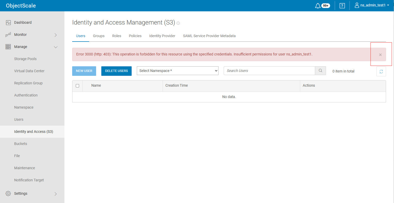Click the Manage server icon
Image resolution: width=394 pixels, height=203 pixels.
coord(8,47)
